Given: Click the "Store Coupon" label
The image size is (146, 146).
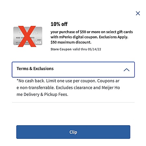Looking at the screenshot, I should point(61,49).
